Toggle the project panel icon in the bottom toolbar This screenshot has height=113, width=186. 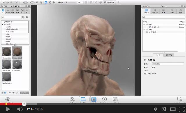coord(94,99)
